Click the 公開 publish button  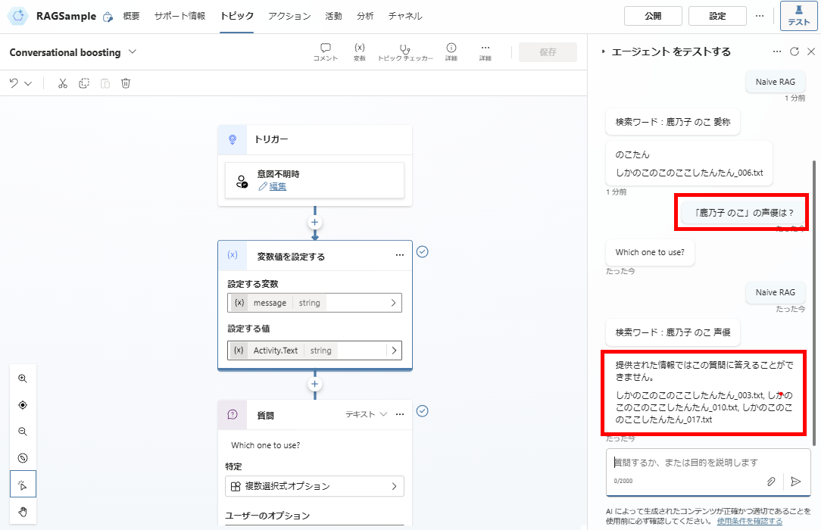pos(652,15)
